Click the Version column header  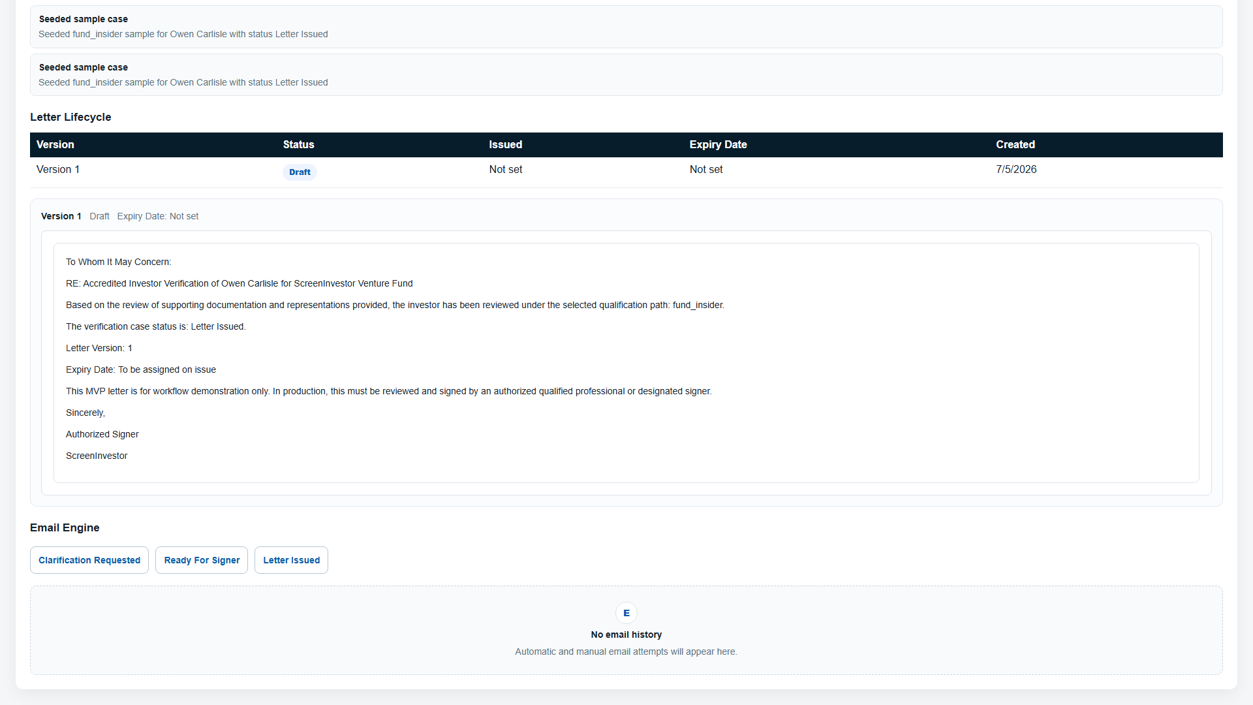click(x=55, y=145)
